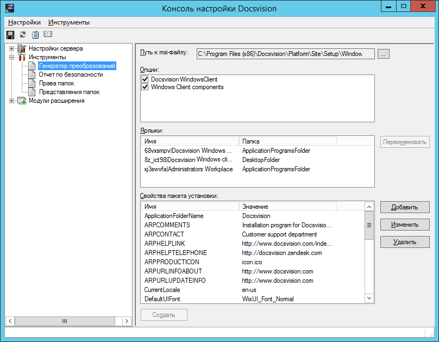Click the Настройки сервера server icon
This screenshot has width=439, height=342.
pyautogui.click(x=22, y=48)
